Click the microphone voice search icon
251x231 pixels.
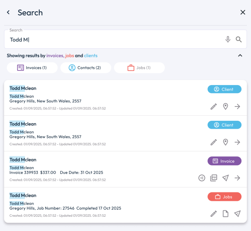[228, 39]
